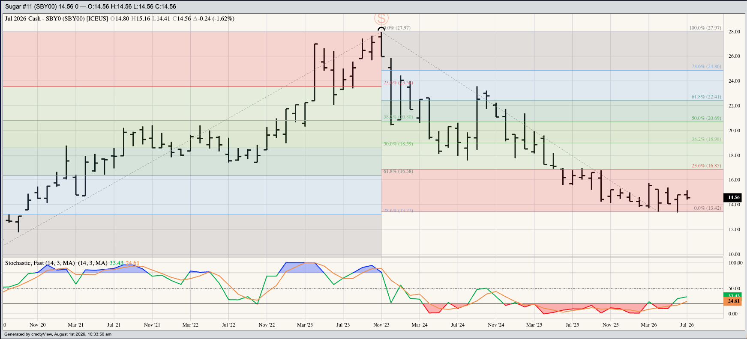
Task: Click the Nov '21 date on the time axis
Action: point(152,325)
